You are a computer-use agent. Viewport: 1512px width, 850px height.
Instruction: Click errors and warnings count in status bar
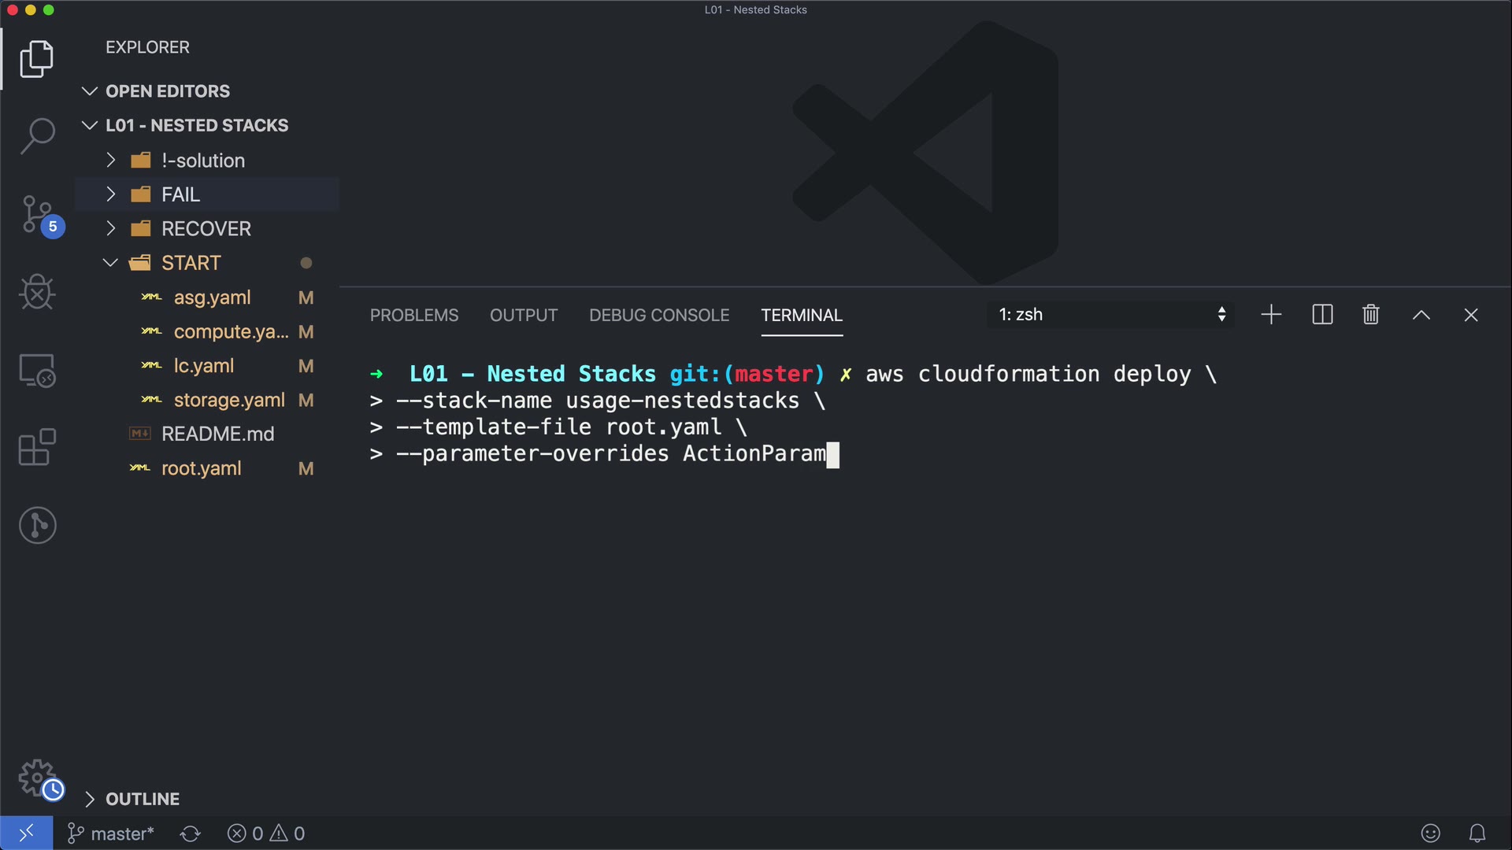tap(266, 833)
